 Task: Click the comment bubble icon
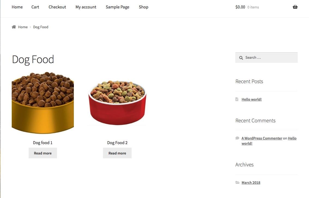pyautogui.click(x=237, y=138)
